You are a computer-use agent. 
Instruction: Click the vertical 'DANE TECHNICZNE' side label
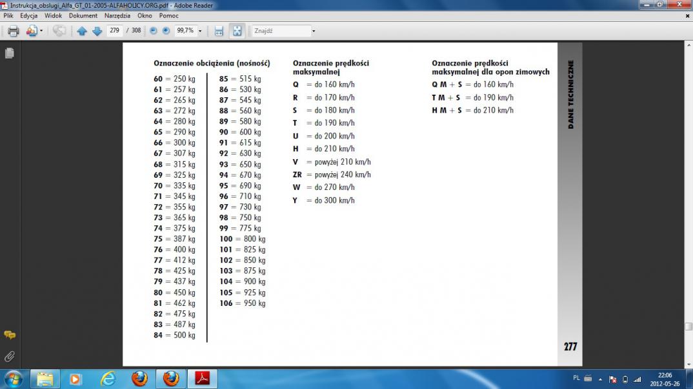tap(570, 95)
